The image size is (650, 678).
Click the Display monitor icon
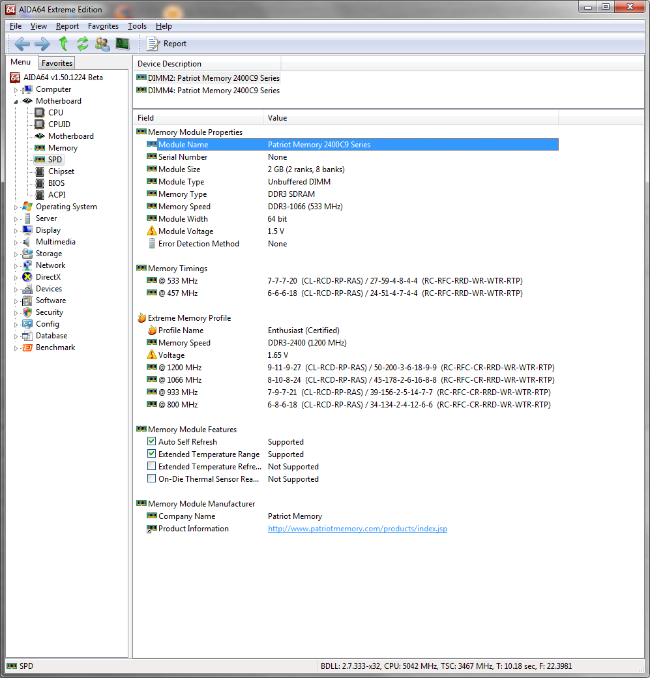27,230
